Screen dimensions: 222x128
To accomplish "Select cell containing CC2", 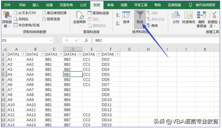I will tap(92, 115).
